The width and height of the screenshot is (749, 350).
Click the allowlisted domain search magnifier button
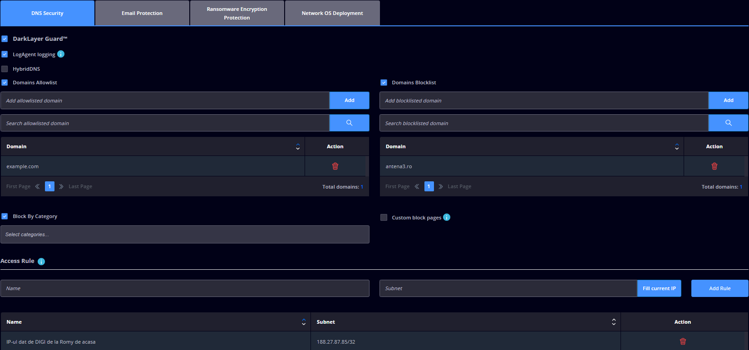tap(349, 123)
